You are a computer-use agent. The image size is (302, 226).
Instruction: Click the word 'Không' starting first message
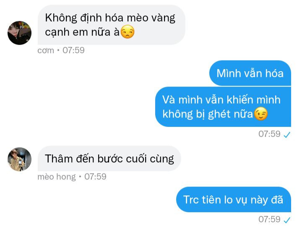coord(61,18)
